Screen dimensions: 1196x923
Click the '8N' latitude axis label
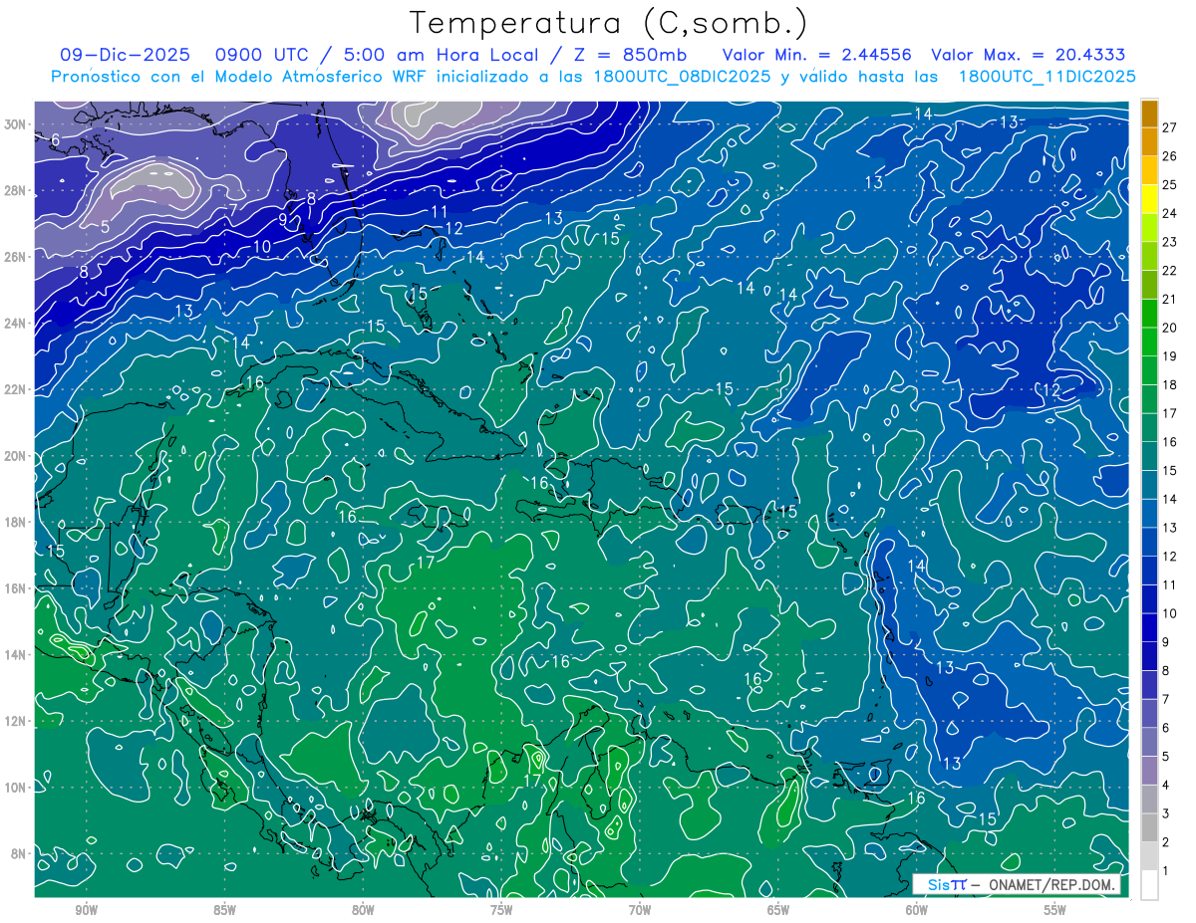tap(19, 854)
